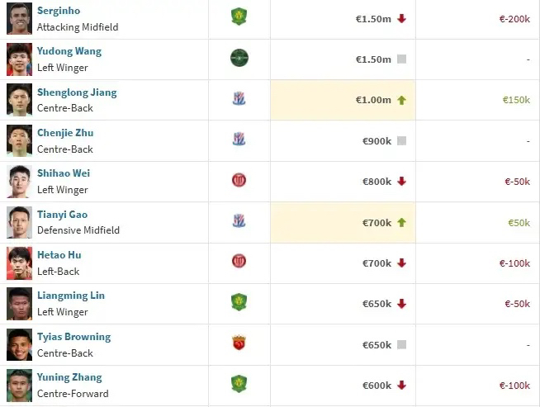This screenshot has height=407, width=540.
Task: Open the Liangming Lin player link
Action: tap(71, 296)
